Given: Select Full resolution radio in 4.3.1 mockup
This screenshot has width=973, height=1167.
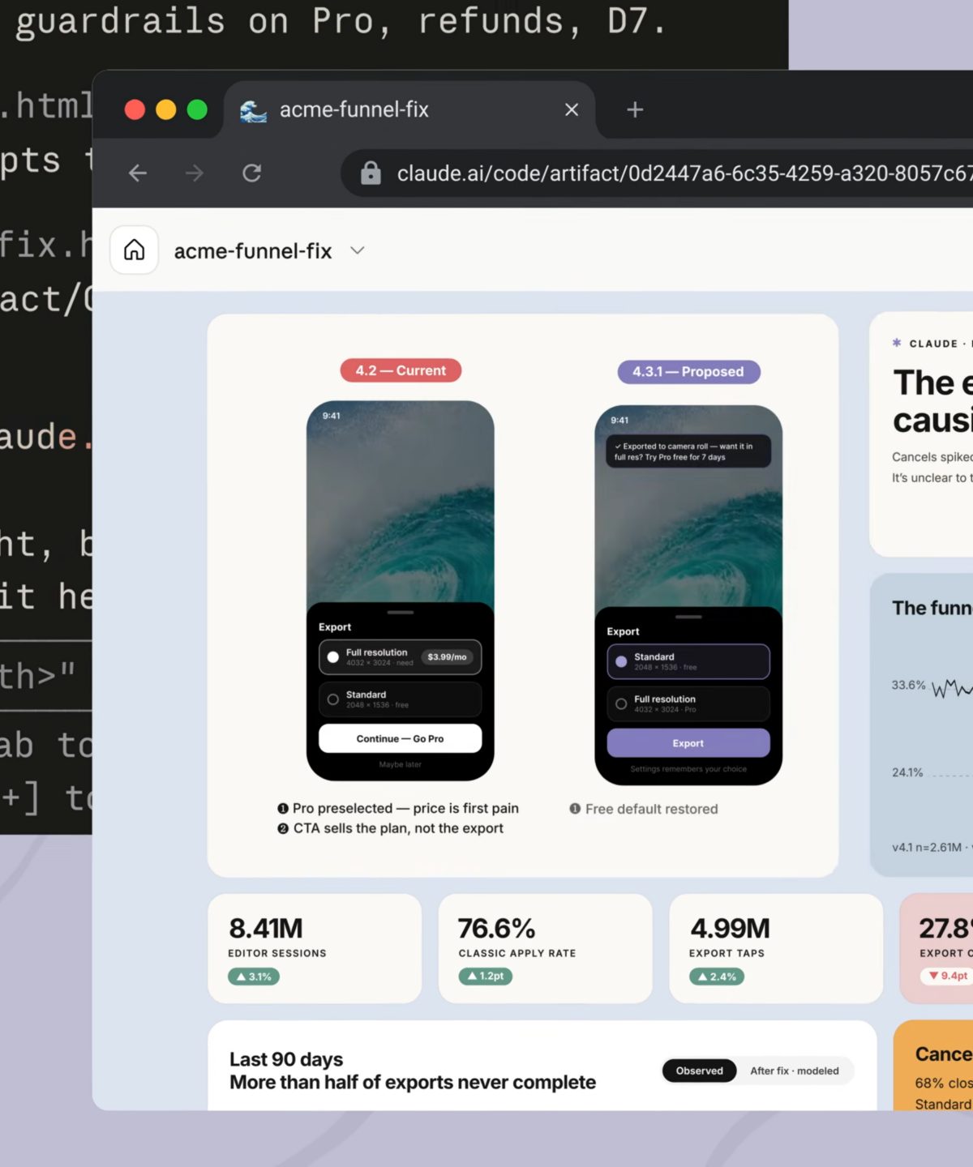Looking at the screenshot, I should pyautogui.click(x=621, y=704).
